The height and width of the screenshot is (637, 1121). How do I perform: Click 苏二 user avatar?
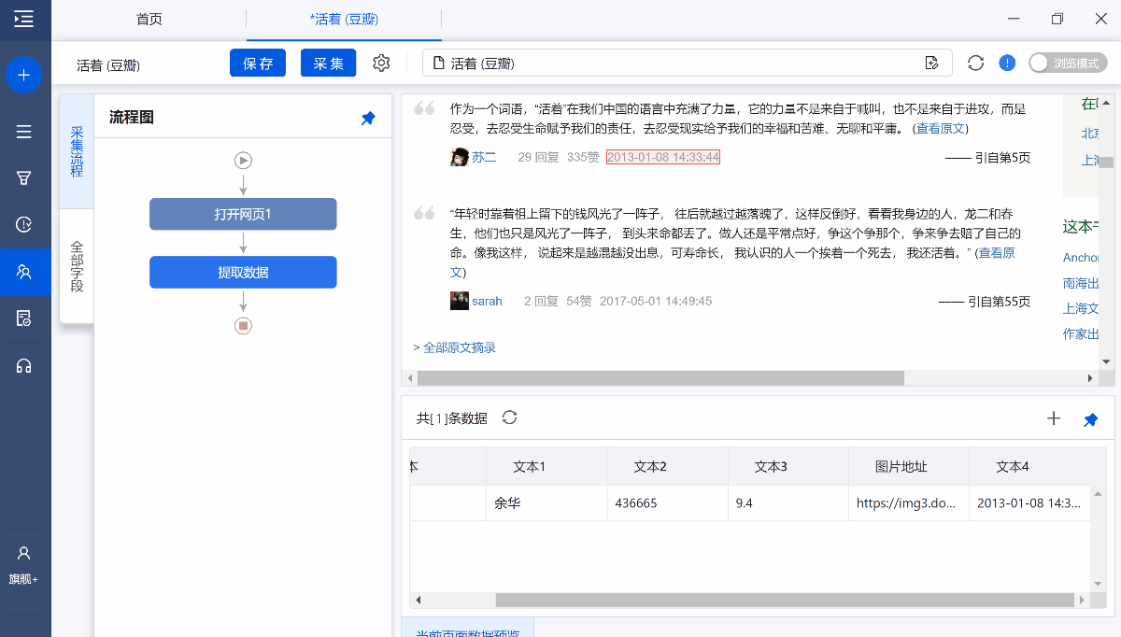click(x=459, y=157)
